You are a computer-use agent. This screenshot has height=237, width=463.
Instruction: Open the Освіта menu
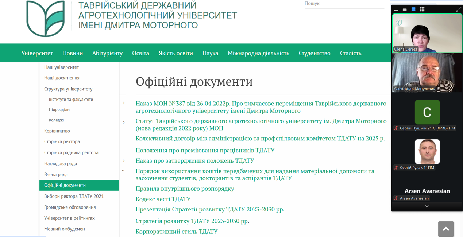(x=140, y=53)
